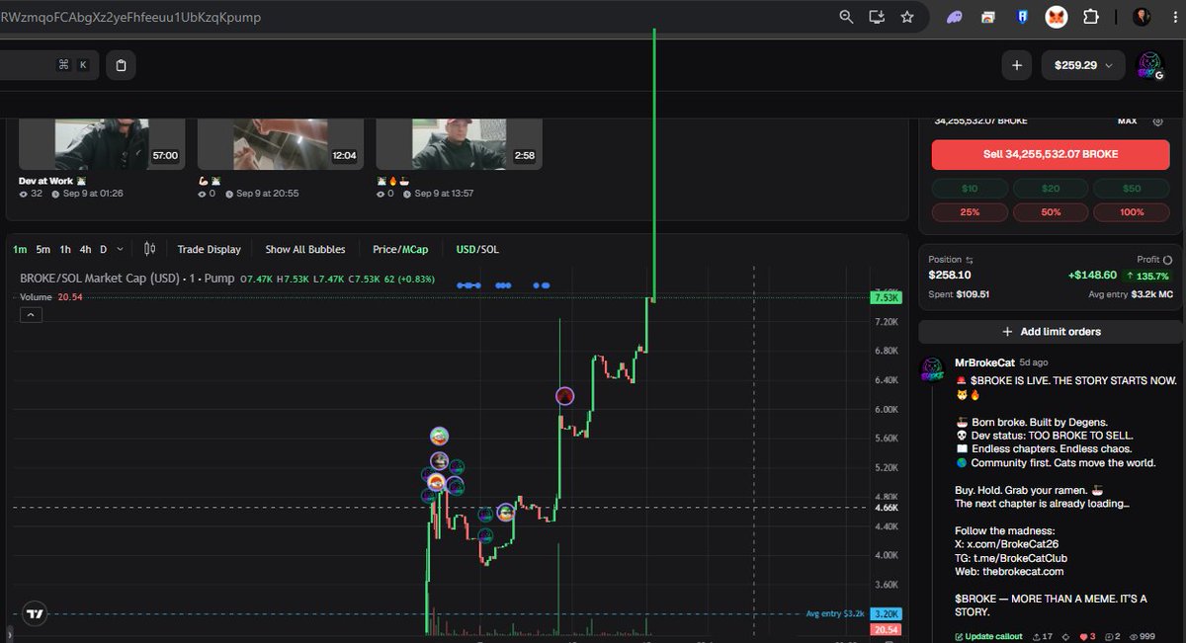The height and width of the screenshot is (643, 1186).
Task: Open the rainbow stacked-windows extension icon
Action: 987,17
